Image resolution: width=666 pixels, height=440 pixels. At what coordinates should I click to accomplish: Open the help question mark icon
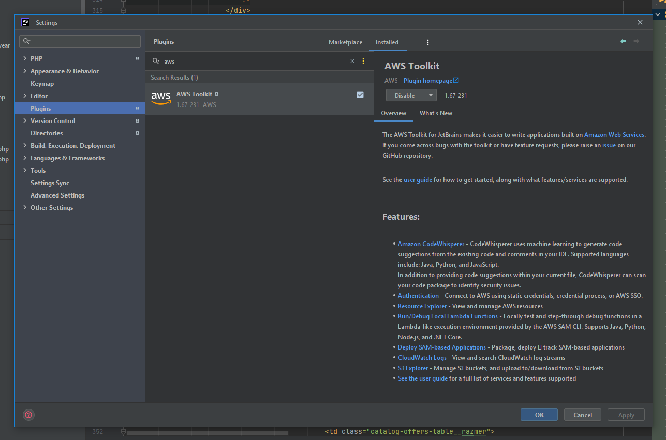click(29, 415)
